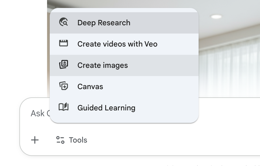The image size is (260, 166).
Task: Click the Tools sliders icon
Action: [x=60, y=140]
